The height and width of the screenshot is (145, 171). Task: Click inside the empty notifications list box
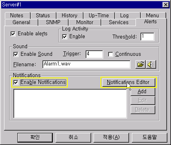coord(70,104)
